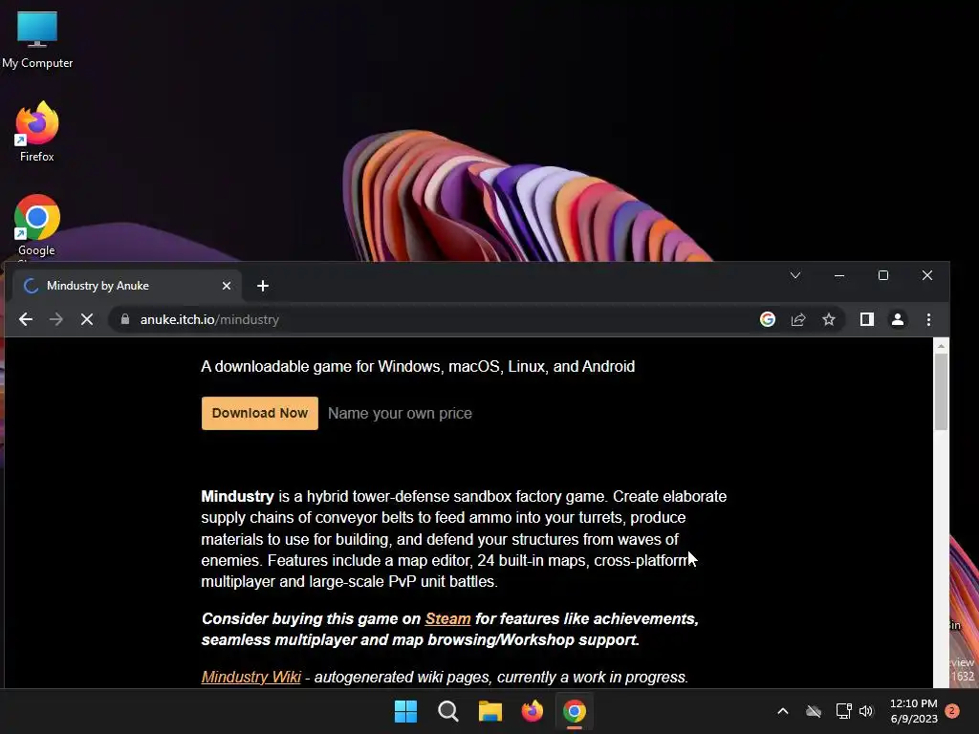Open the clock showing 12:10 PM
Image resolution: width=979 pixels, height=734 pixels.
(x=913, y=711)
